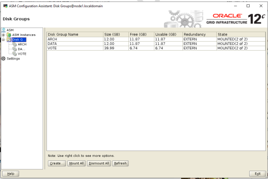Viewport: 268px width, 179px height.
Task: Click the State column header
Action: tap(241, 34)
